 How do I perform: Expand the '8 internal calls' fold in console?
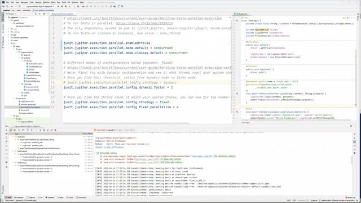(x=107, y=153)
